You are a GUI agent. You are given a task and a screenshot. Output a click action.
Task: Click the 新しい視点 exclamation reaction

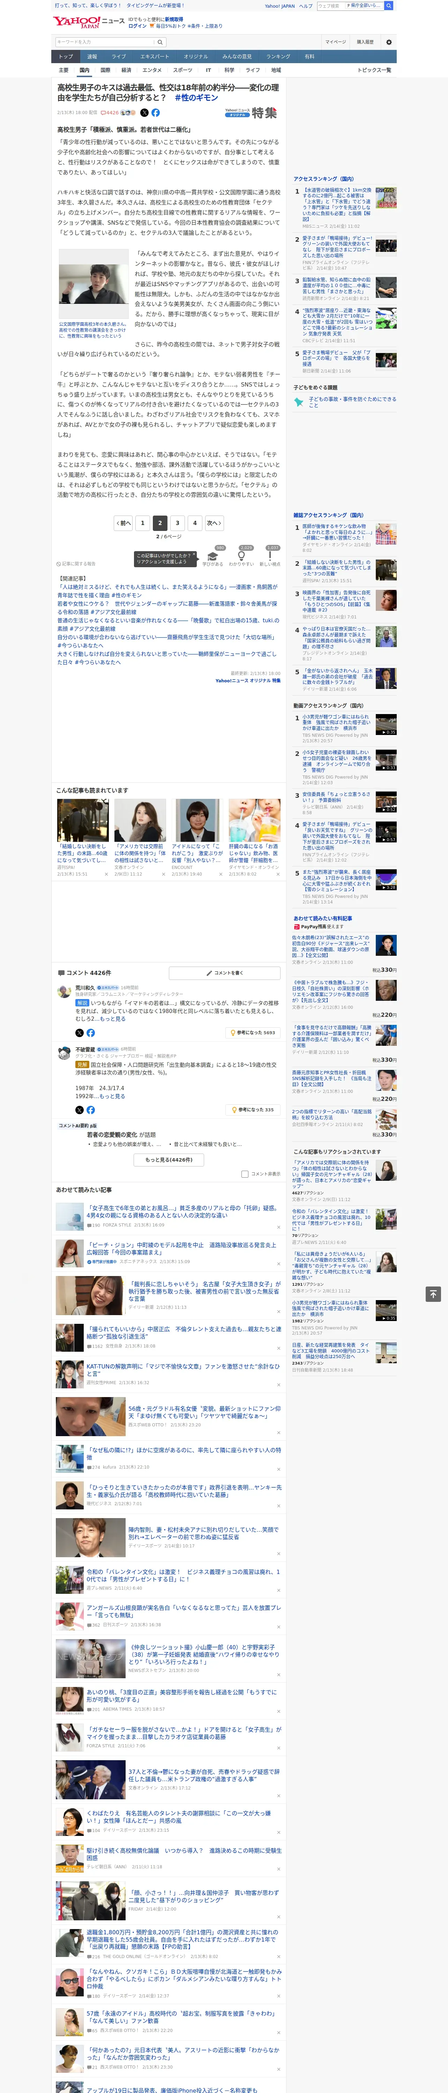coord(270,556)
